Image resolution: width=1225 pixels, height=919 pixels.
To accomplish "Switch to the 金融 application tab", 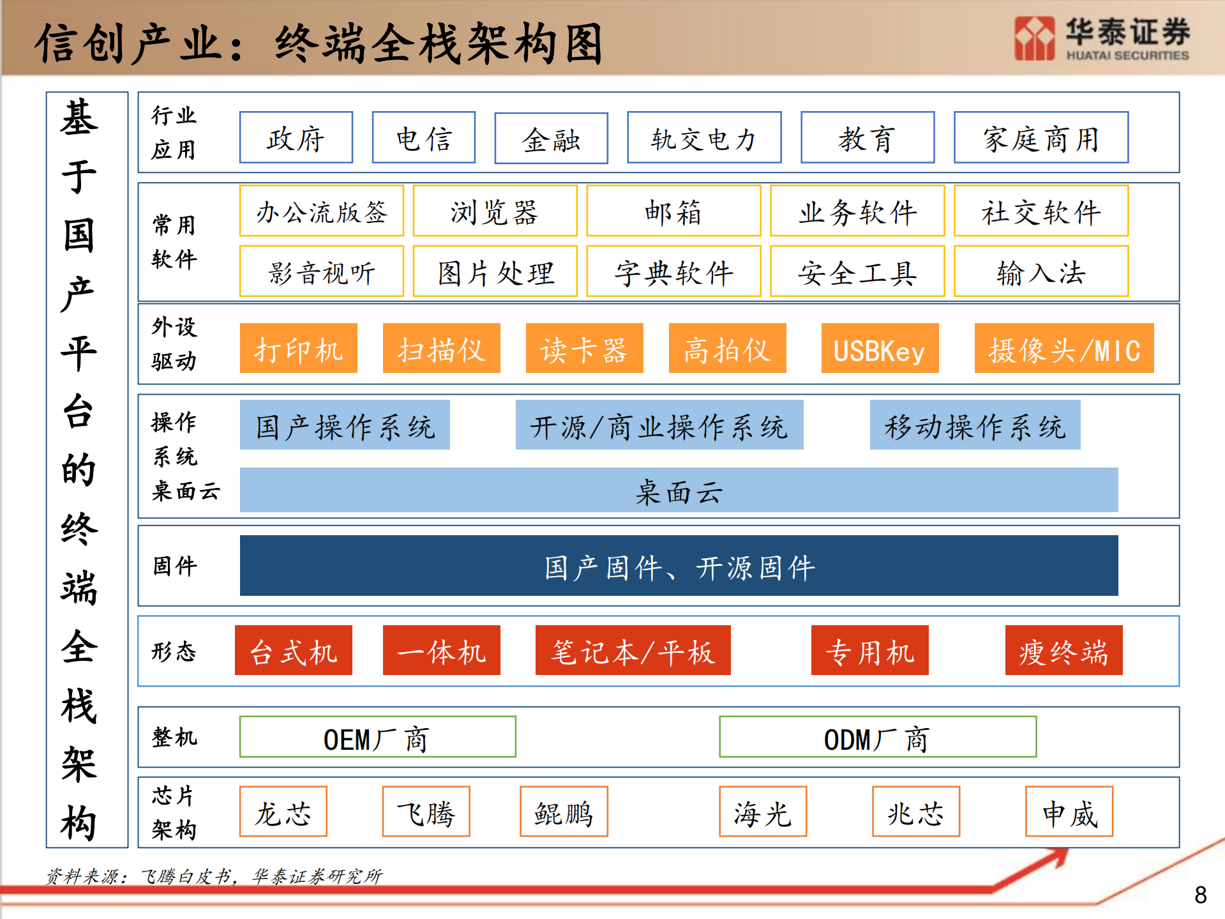I will point(552,138).
